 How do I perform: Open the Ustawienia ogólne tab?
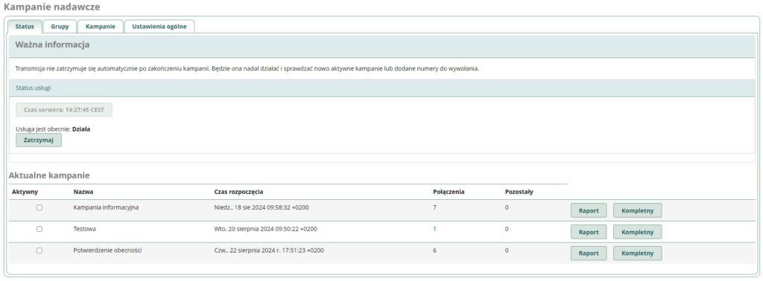pyautogui.click(x=159, y=27)
